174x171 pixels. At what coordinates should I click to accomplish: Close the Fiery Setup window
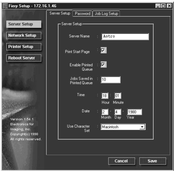click(169, 6)
